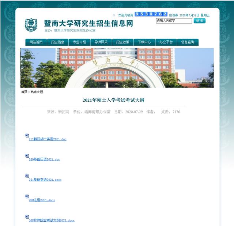234x226 pixels.
Task: Click the document icon above 241基础英语2021.docx
Action: (x=27, y=176)
